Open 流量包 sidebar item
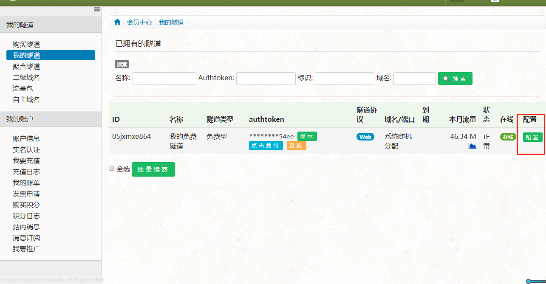Screen dimensions: 546x284 click(x=23, y=88)
